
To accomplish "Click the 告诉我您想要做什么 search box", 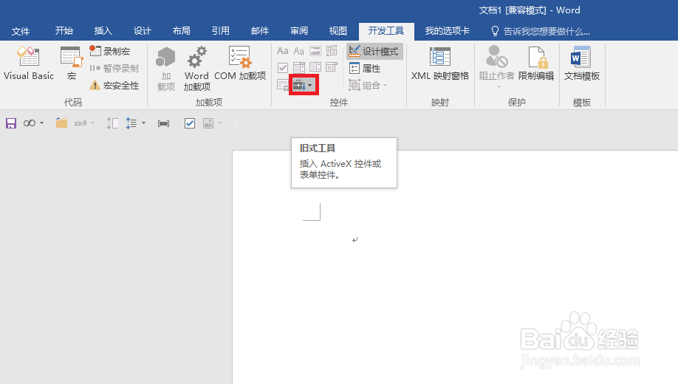I will click(x=541, y=31).
